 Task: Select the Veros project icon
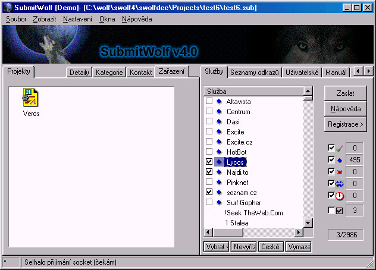click(31, 98)
